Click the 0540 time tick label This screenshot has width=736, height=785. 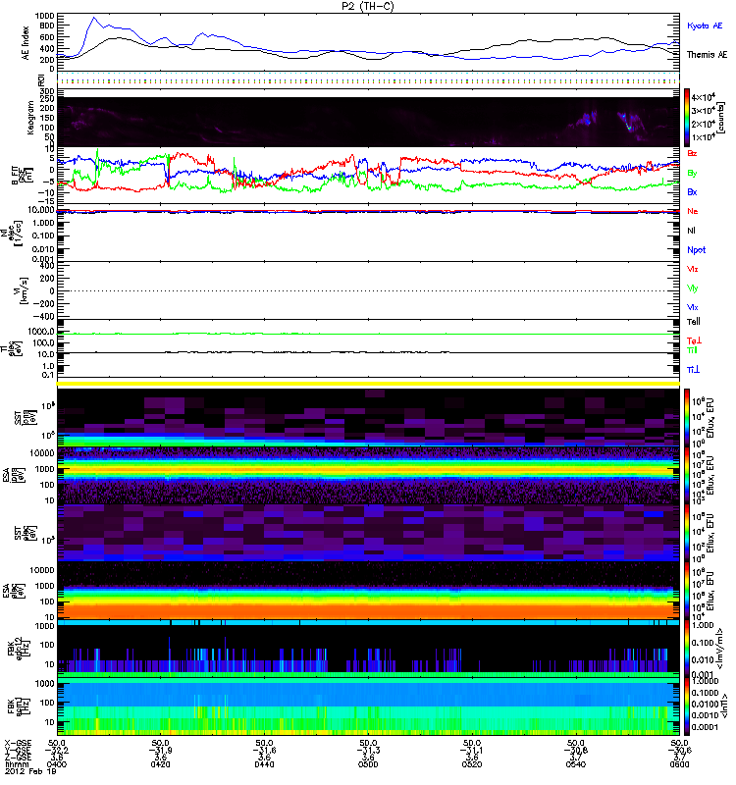pyautogui.click(x=576, y=764)
